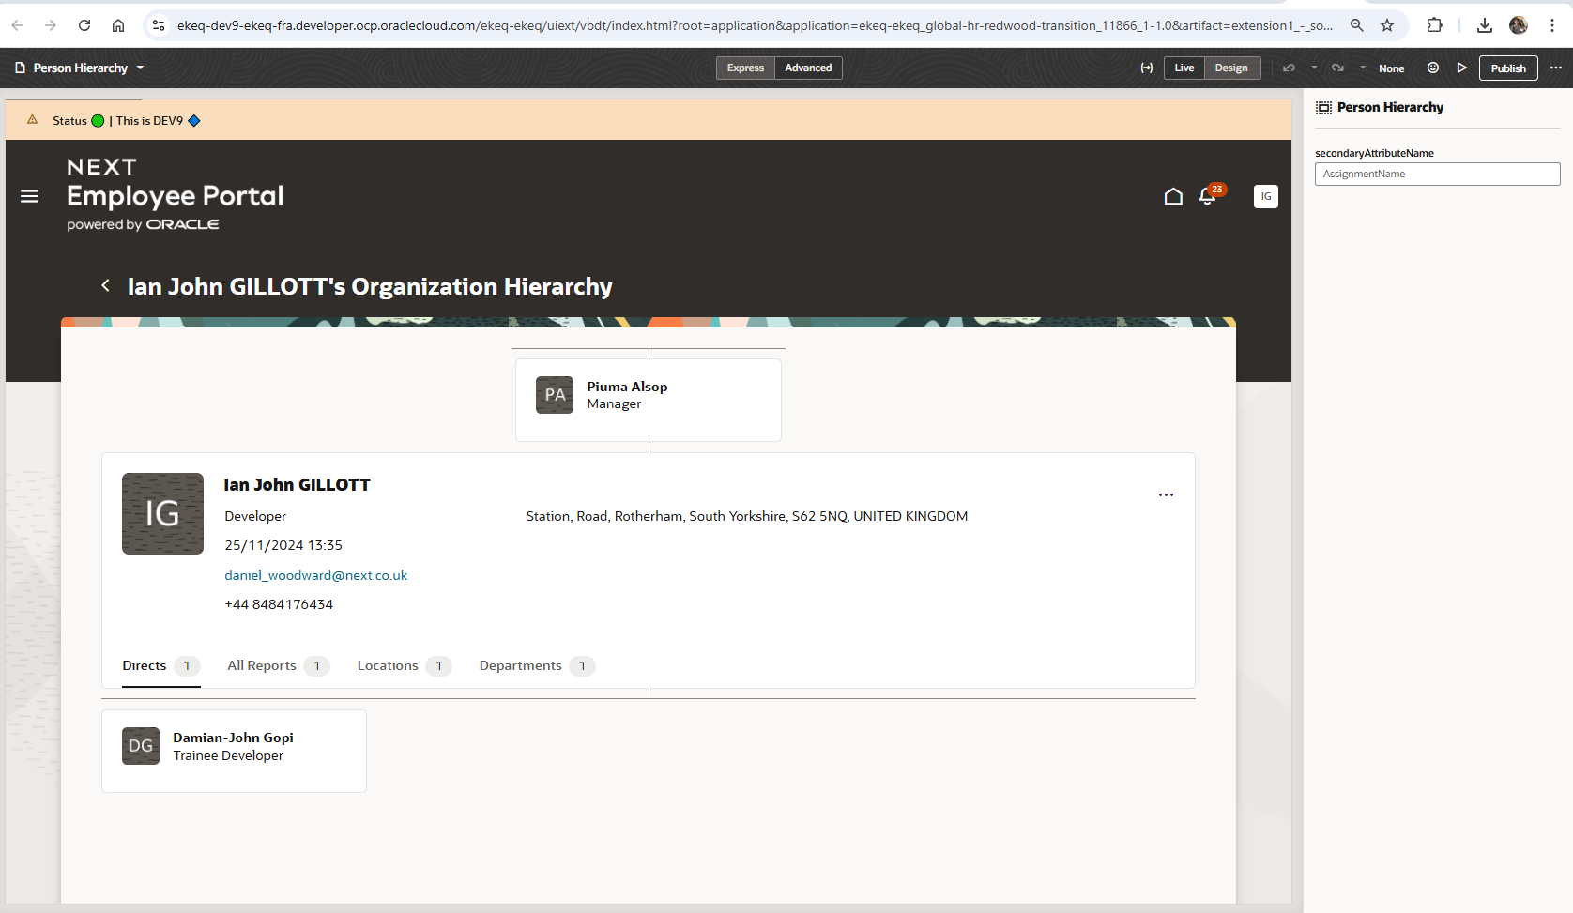Click the 25/11/2024 13:35 date text
The image size is (1573, 913).
[283, 545]
